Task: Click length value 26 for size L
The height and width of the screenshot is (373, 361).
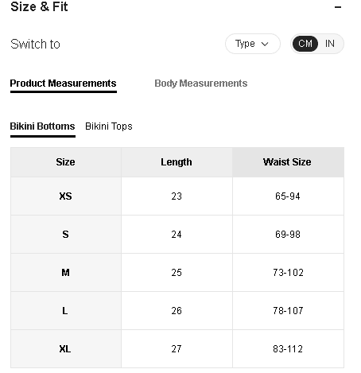Action: pos(177,311)
